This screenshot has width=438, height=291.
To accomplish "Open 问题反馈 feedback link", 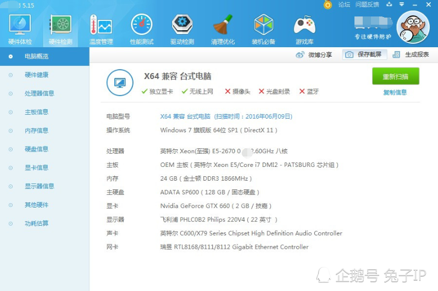I will point(367,4).
